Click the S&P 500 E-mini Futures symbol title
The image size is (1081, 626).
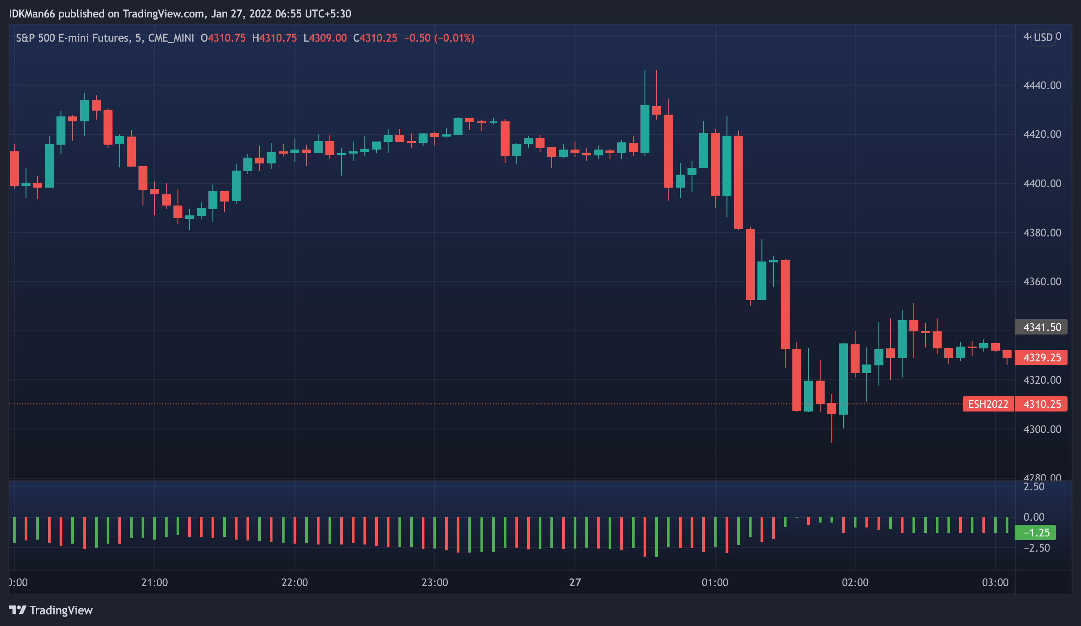coord(73,38)
